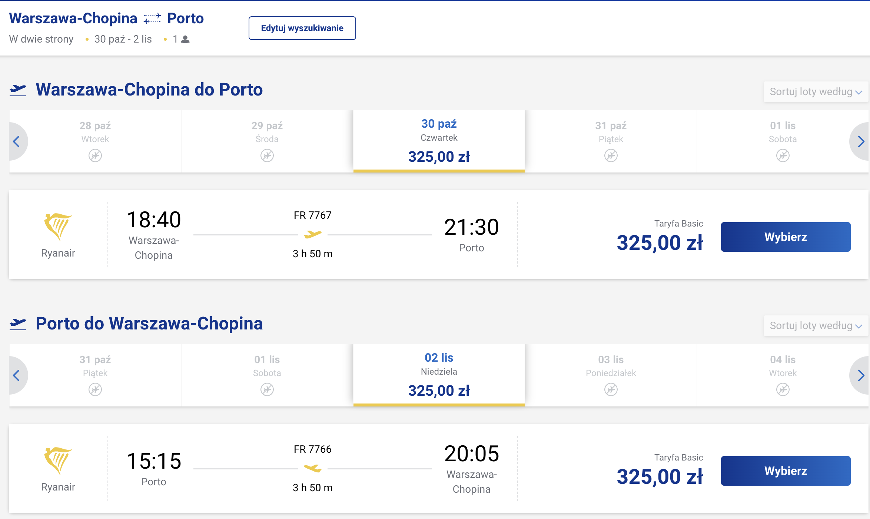Click the no-flight icon under 28 paź

pyautogui.click(x=95, y=155)
